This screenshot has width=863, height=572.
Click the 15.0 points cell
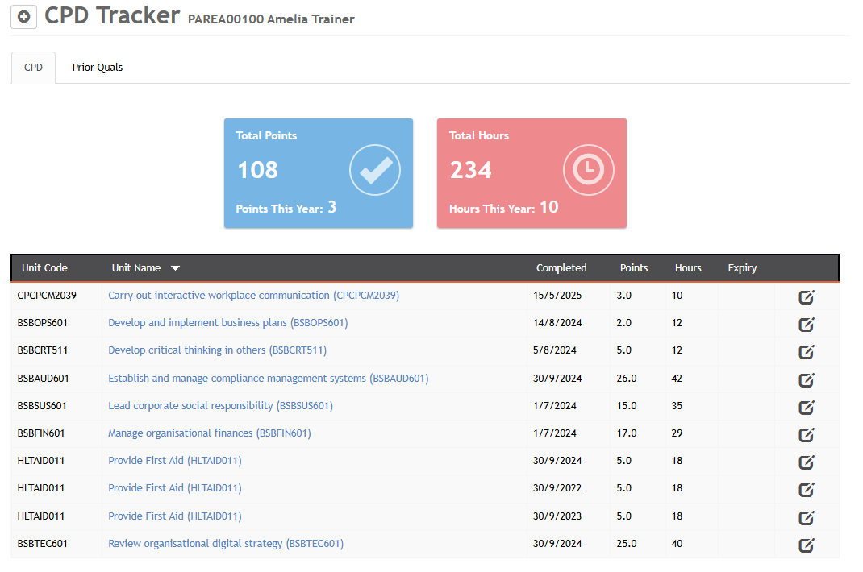pos(627,406)
